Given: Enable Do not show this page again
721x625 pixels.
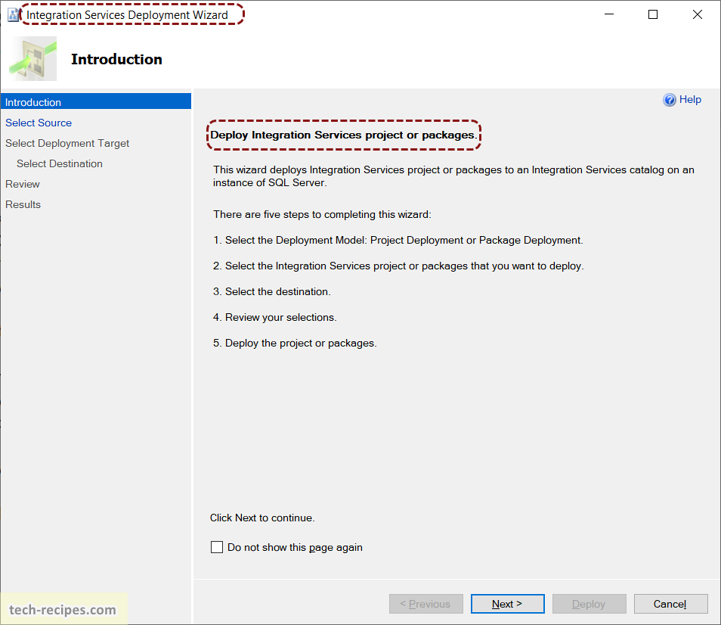Looking at the screenshot, I should [217, 547].
